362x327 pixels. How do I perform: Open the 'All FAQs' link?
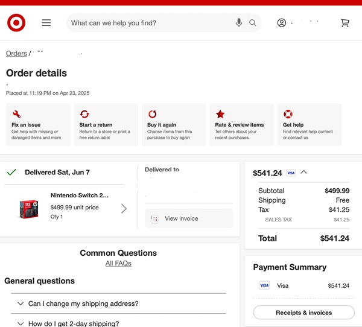[x=118, y=263]
